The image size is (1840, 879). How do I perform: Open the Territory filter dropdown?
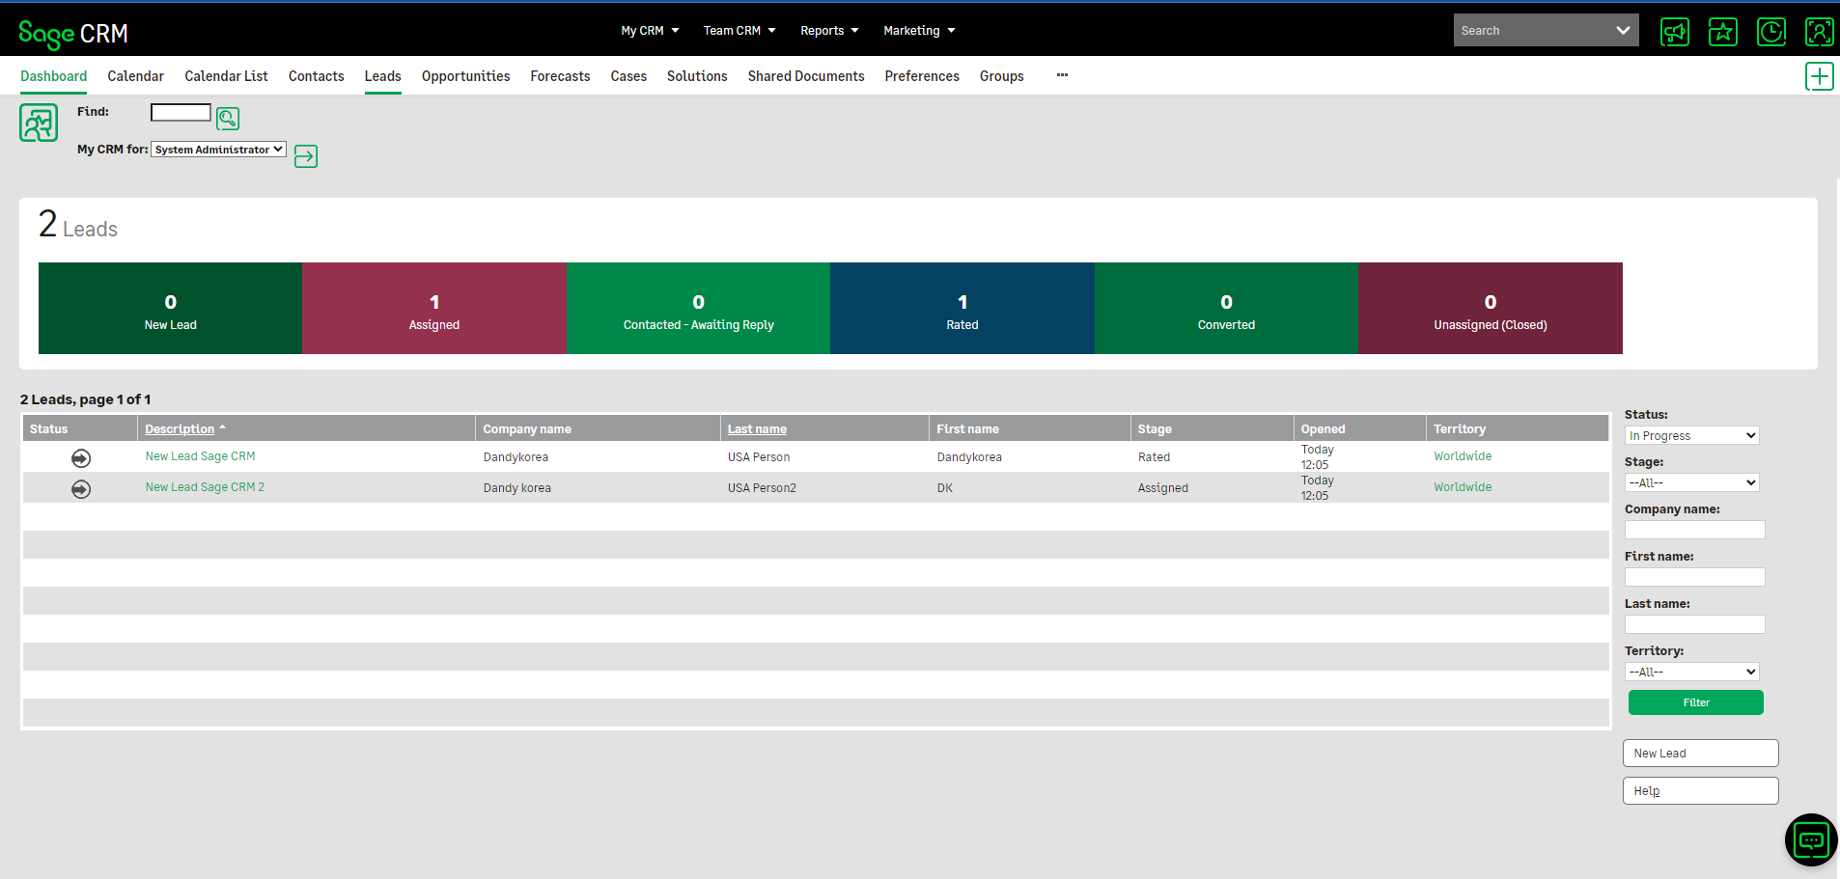(x=1691, y=672)
